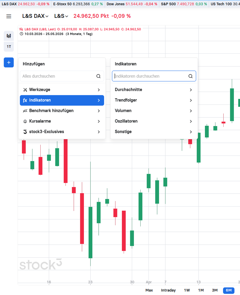Open the L&S exchange dropdown

[x=61, y=16]
